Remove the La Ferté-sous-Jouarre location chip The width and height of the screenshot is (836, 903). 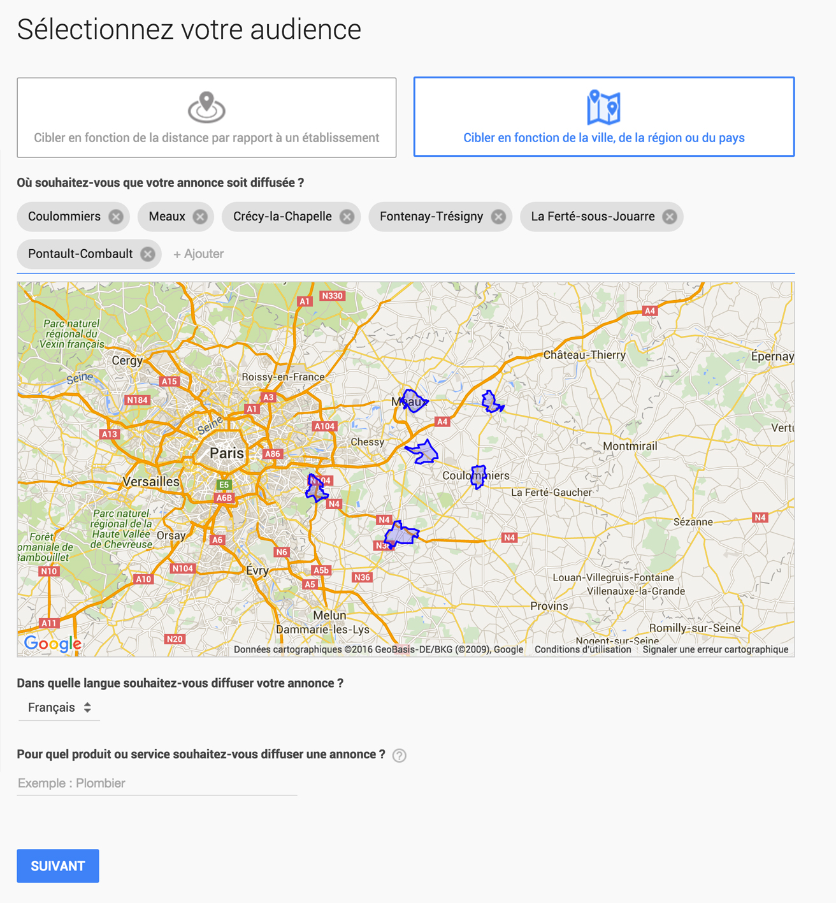pos(669,217)
